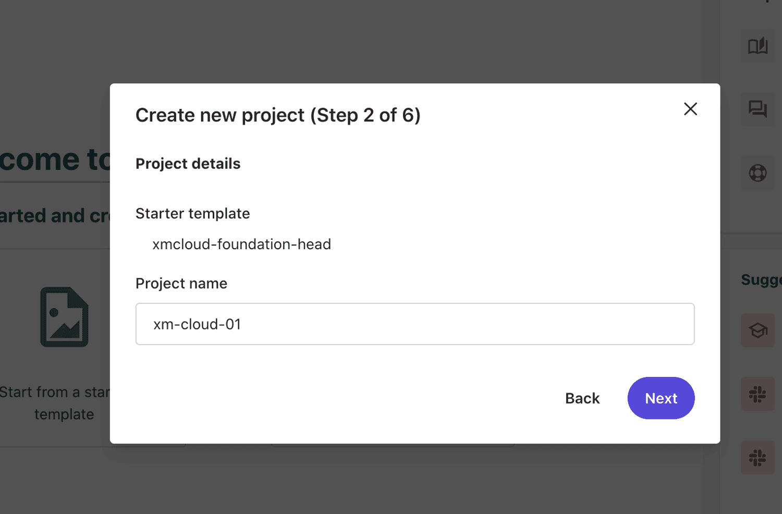Viewport: 782px width, 514px height.
Task: Open the graduation cap learning icon
Action: [757, 331]
